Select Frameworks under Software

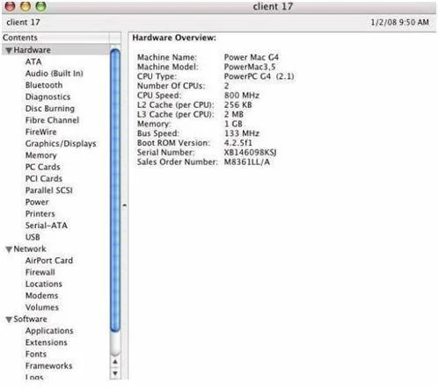49,366
